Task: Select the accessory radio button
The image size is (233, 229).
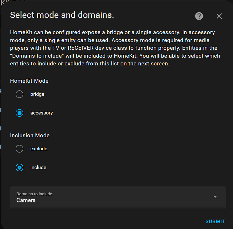Action: pyautogui.click(x=20, y=113)
